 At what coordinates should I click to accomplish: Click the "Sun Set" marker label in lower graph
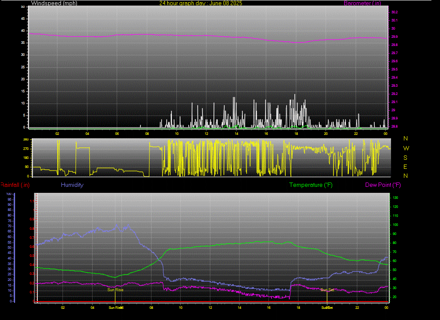click(x=327, y=290)
